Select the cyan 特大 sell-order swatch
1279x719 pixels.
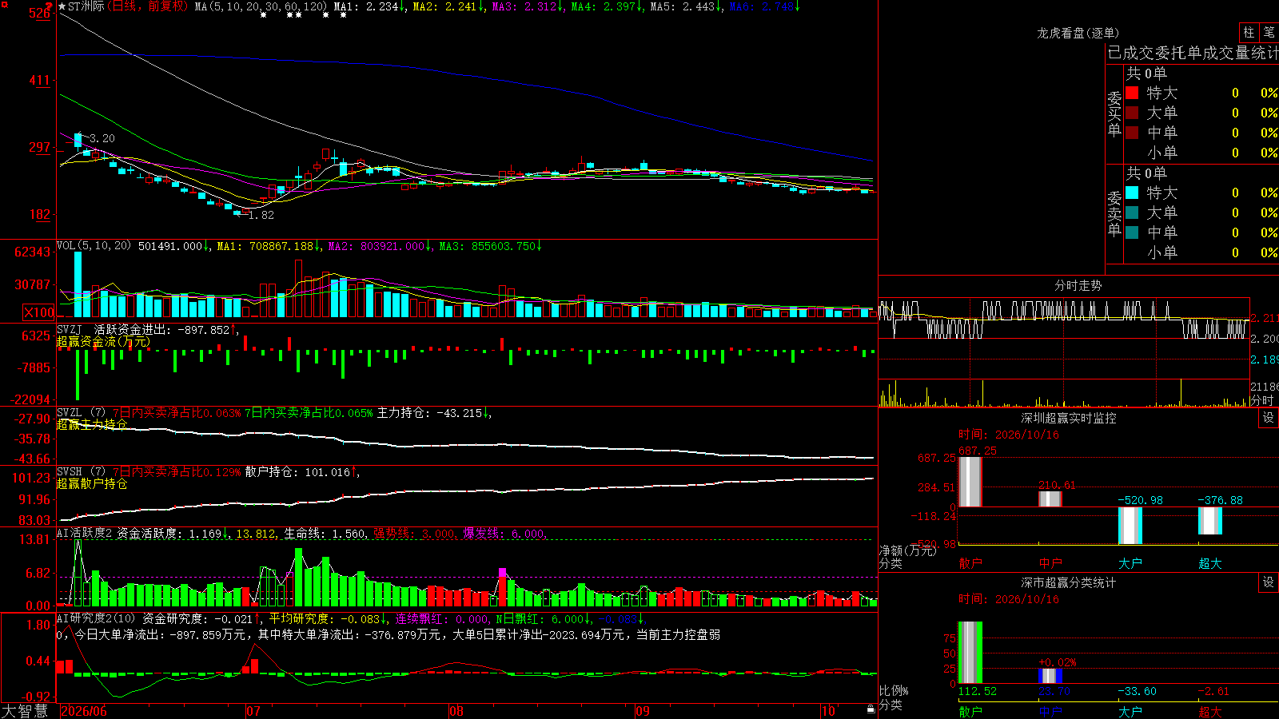(1132, 193)
